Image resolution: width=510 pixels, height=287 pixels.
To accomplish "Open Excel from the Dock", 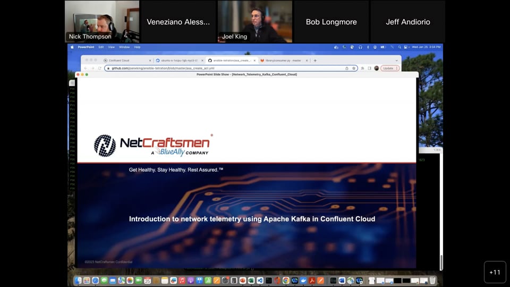I will point(251,281).
